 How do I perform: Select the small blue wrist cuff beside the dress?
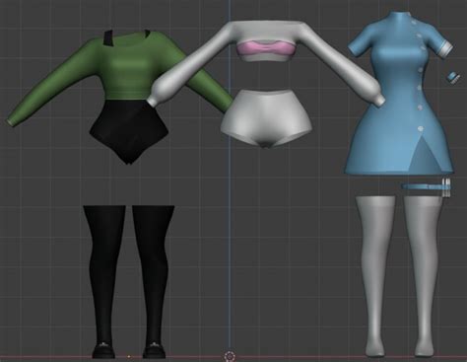[x=454, y=78]
